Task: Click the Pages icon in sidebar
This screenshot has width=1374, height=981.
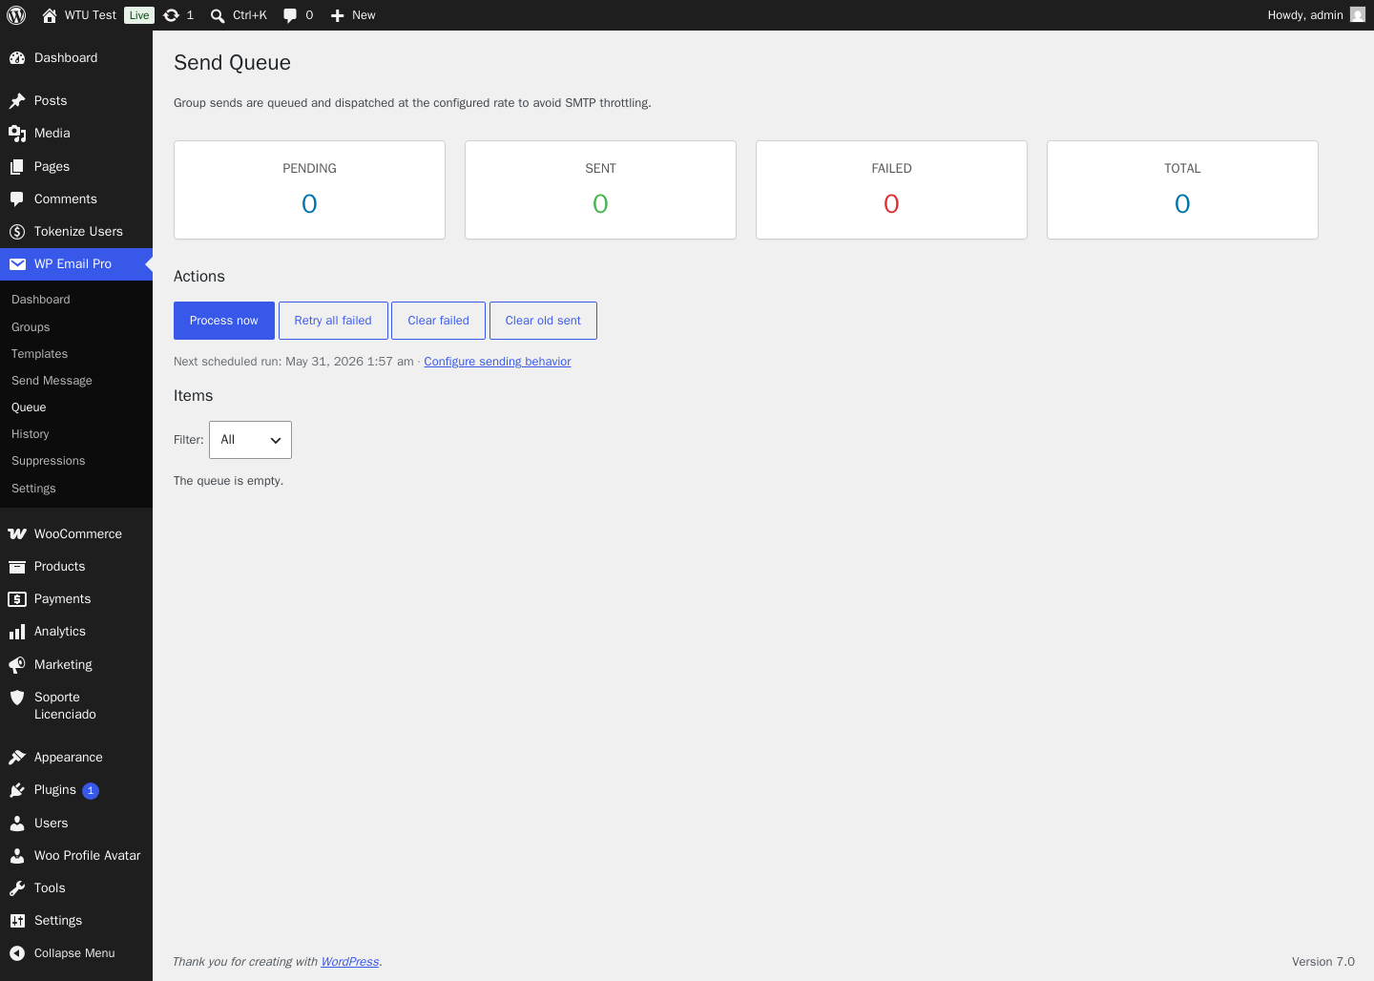Action: tap(17, 167)
